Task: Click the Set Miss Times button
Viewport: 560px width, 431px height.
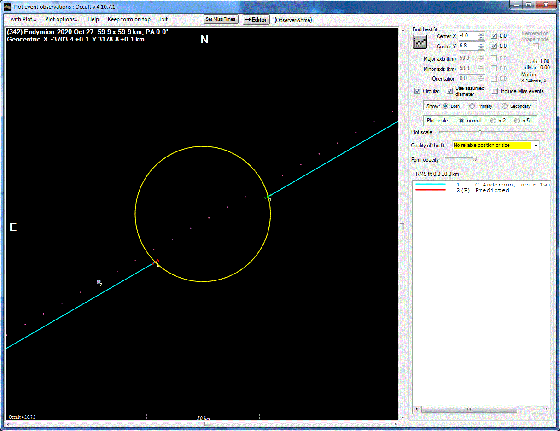Action: click(x=221, y=19)
